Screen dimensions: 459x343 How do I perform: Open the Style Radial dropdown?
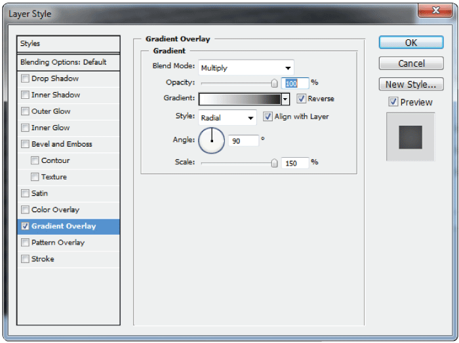point(228,118)
